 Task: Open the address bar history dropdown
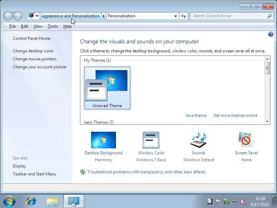pos(176,16)
